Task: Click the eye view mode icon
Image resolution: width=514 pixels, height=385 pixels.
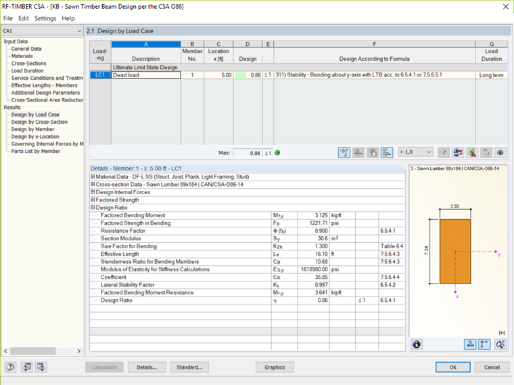Action: [x=500, y=153]
